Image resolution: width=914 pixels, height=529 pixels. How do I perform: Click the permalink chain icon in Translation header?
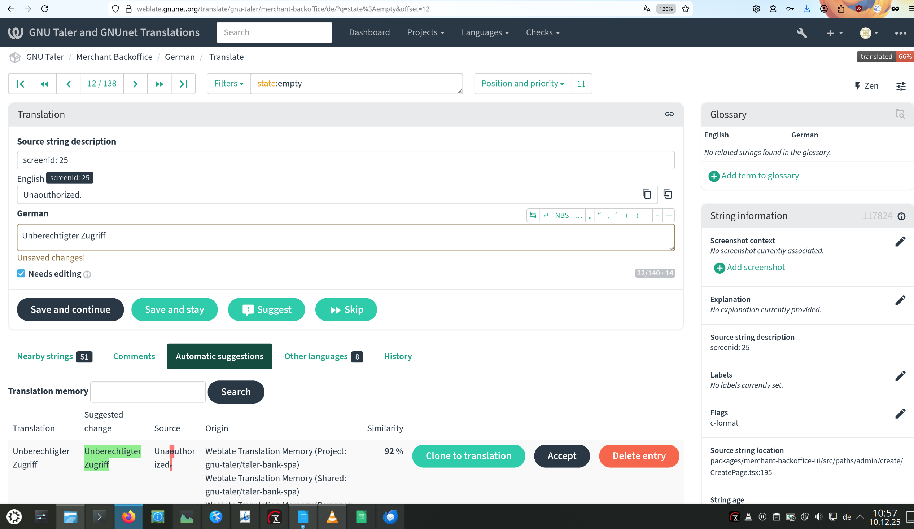(x=669, y=114)
